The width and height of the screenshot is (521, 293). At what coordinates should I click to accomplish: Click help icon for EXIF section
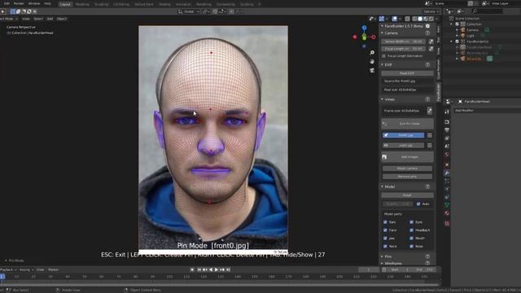click(427, 64)
